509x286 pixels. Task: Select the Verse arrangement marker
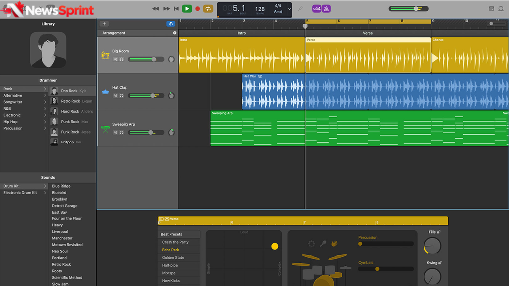368,33
